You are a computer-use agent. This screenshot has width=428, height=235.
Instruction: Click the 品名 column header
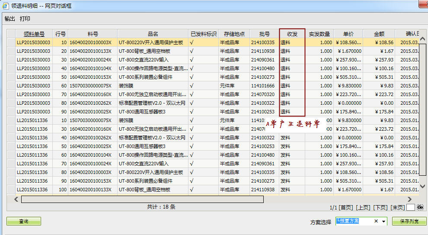click(153, 34)
